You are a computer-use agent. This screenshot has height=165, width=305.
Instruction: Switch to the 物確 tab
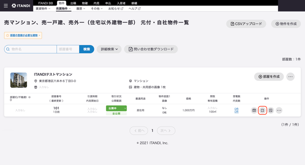[x=85, y=3]
